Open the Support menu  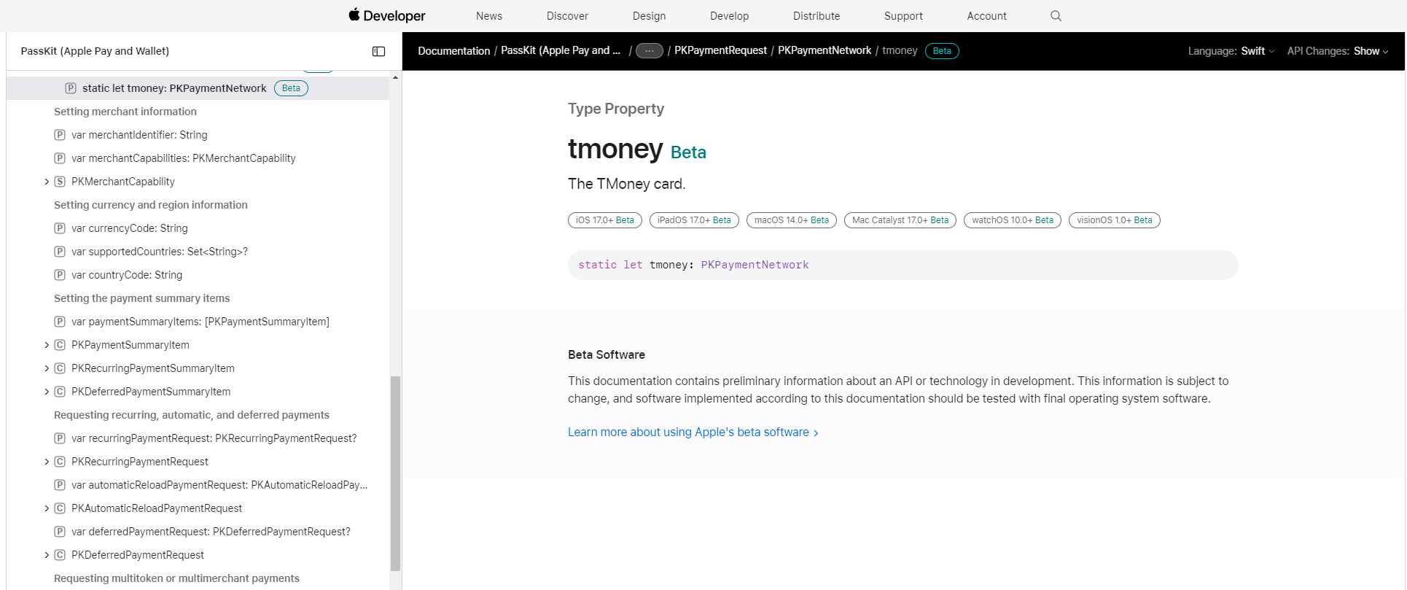coord(903,16)
